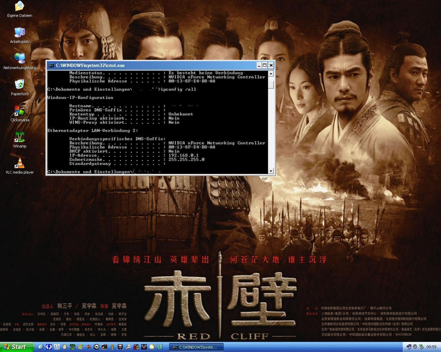Open the Eigene Dateien desktop folder
This screenshot has width=441, height=352.
click(20, 9)
